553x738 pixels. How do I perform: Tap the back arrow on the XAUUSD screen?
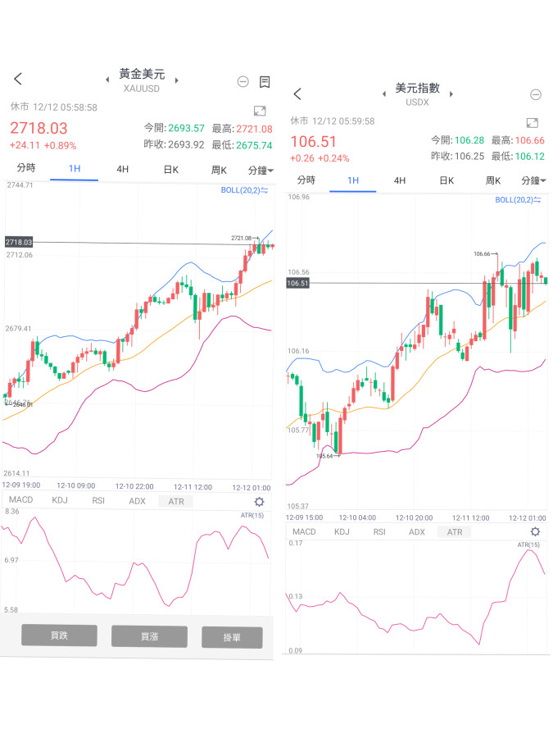[x=18, y=79]
